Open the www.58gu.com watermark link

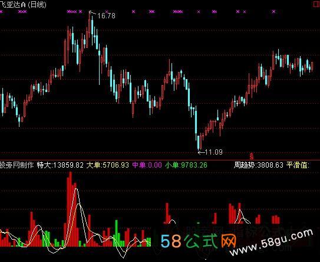272,243
